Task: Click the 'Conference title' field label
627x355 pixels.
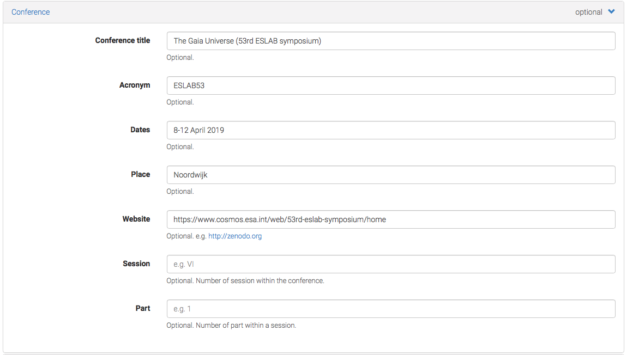Action: [x=122, y=40]
